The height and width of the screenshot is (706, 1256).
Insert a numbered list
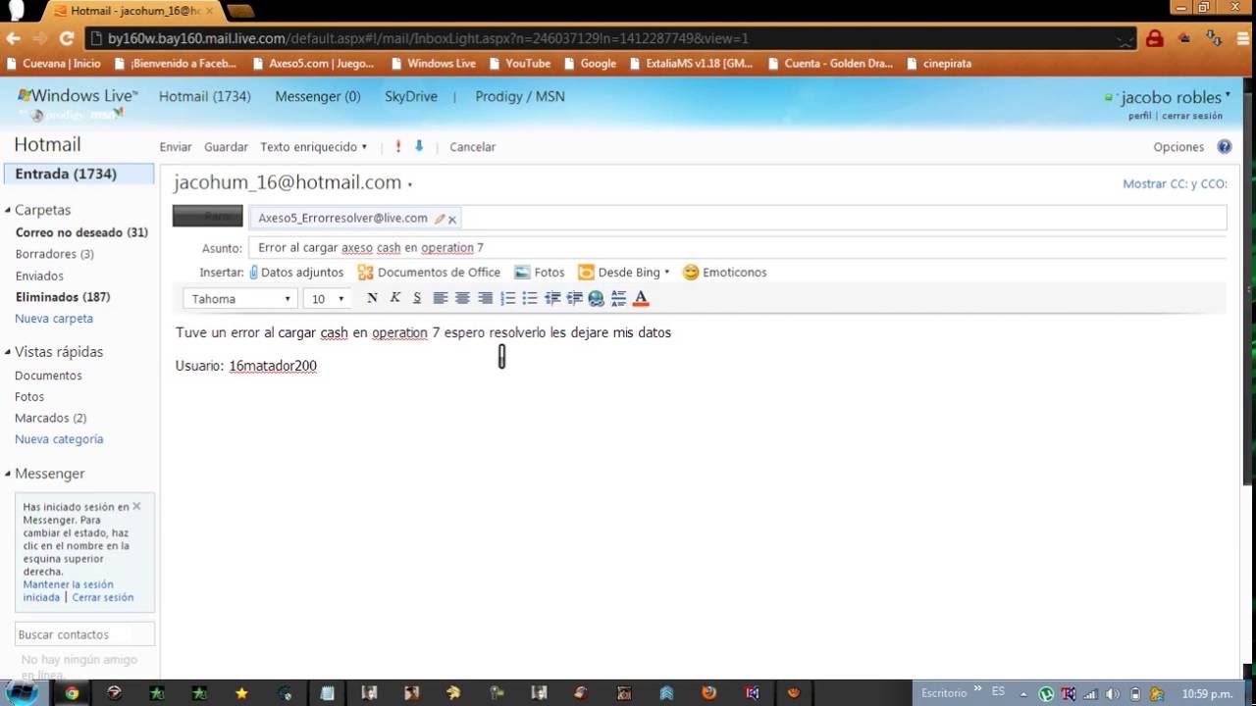point(507,298)
